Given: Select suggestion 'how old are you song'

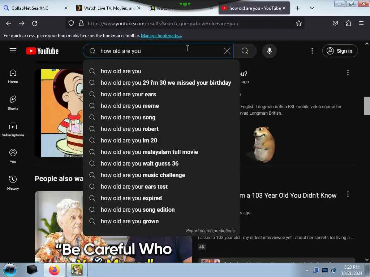Looking at the screenshot, I should pyautogui.click(x=162, y=117).
